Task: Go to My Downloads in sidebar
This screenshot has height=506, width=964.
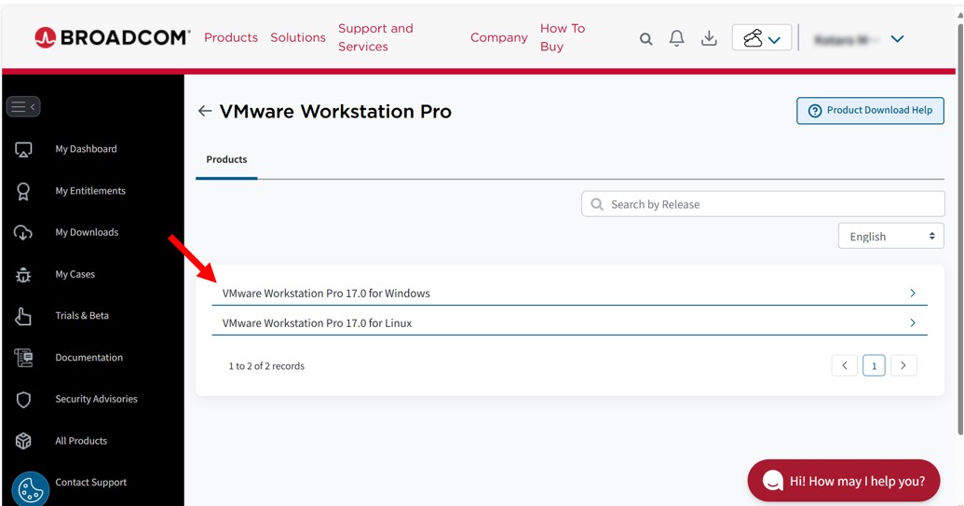Action: 87,232
